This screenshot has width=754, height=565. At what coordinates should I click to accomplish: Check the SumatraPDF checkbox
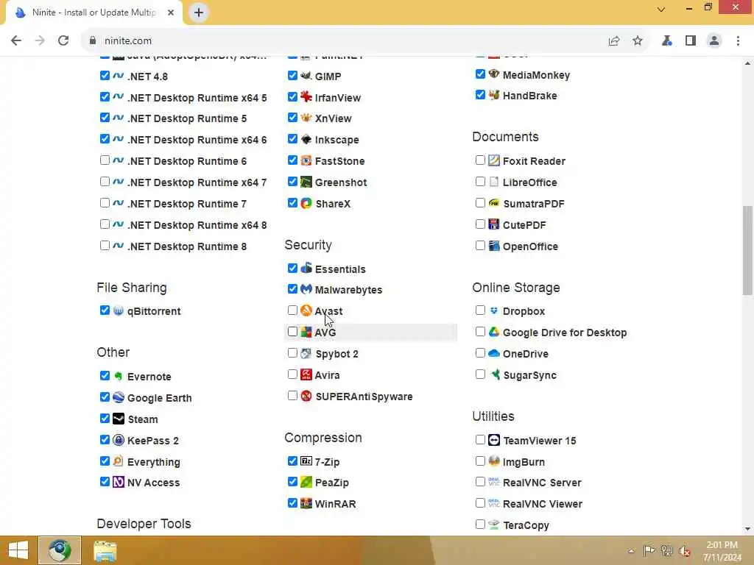(x=480, y=203)
